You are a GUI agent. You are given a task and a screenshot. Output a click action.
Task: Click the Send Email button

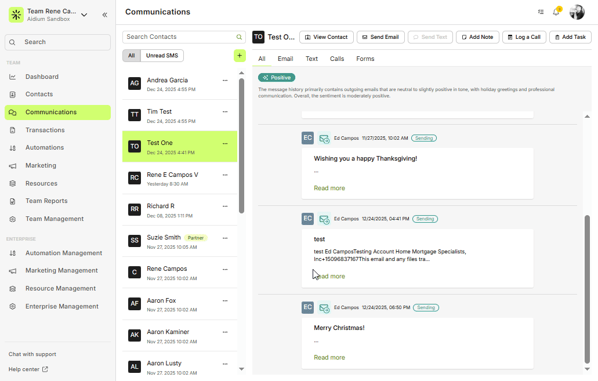(380, 37)
